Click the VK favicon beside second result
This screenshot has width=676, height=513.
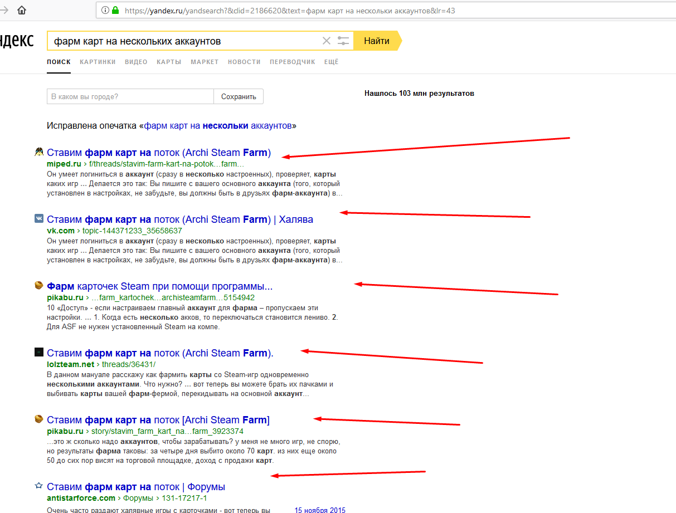tap(38, 219)
